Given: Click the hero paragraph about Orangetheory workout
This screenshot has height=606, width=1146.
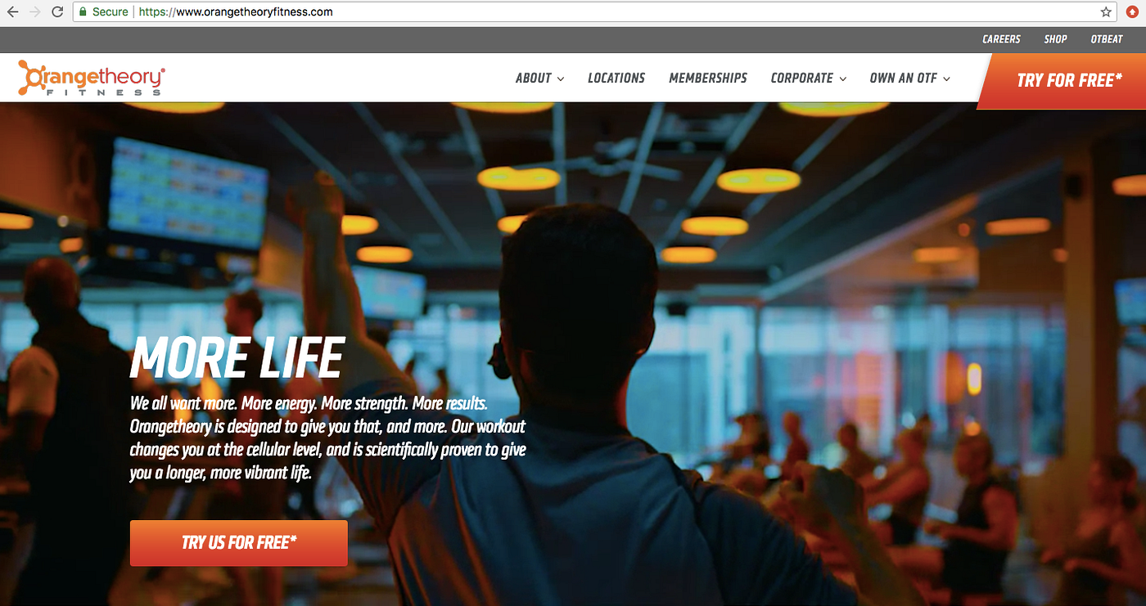Looking at the screenshot, I should click(x=327, y=438).
